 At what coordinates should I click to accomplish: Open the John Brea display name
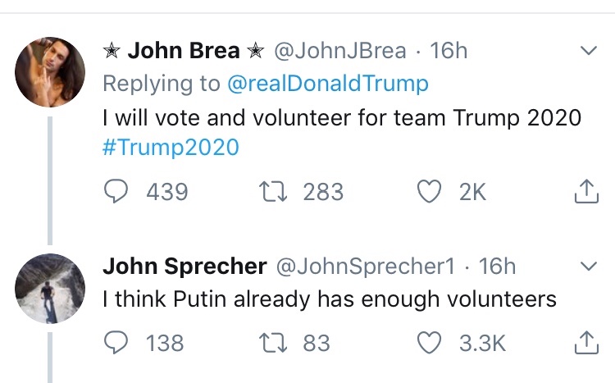click(x=182, y=51)
